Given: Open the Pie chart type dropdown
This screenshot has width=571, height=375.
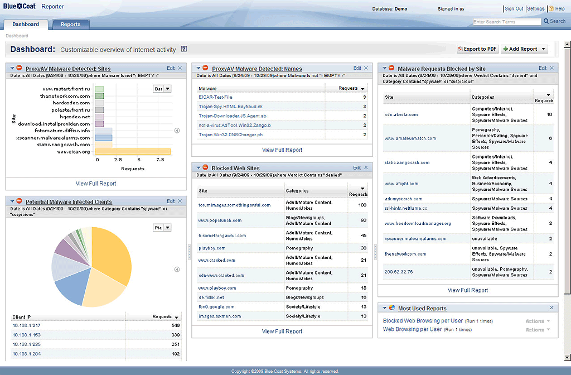Looking at the screenshot, I should pyautogui.click(x=162, y=228).
